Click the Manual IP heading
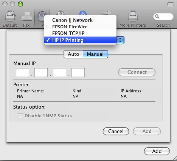 pyautogui.click(x=25, y=63)
